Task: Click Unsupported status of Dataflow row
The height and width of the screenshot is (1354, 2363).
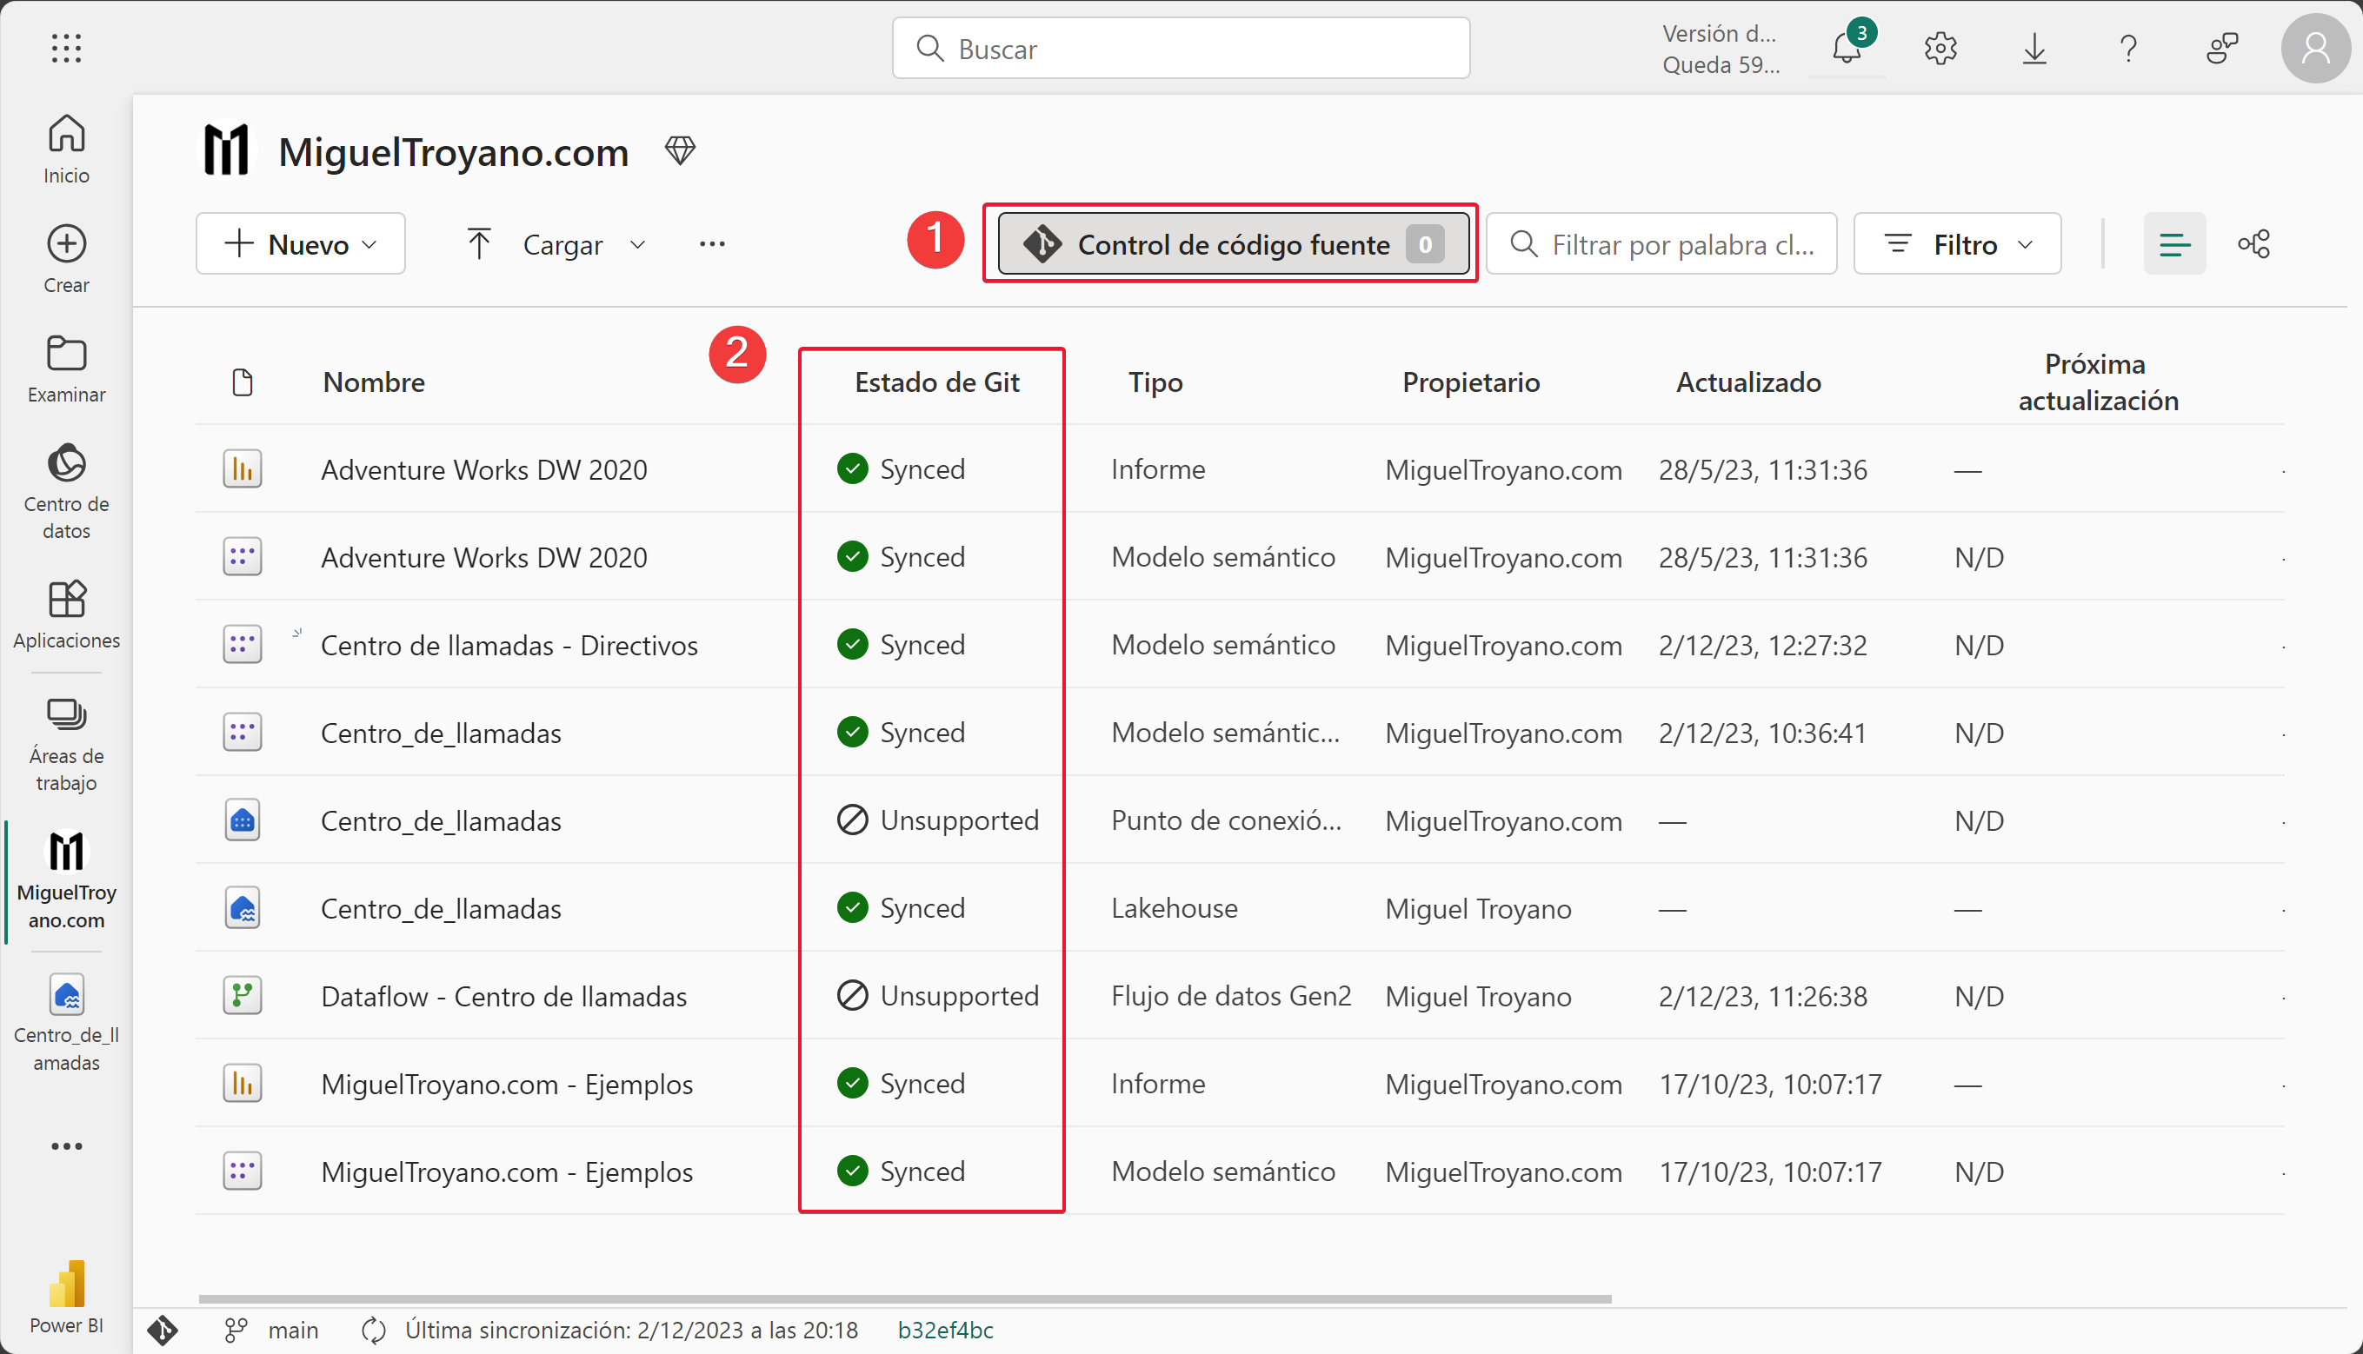Action: pos(938,996)
